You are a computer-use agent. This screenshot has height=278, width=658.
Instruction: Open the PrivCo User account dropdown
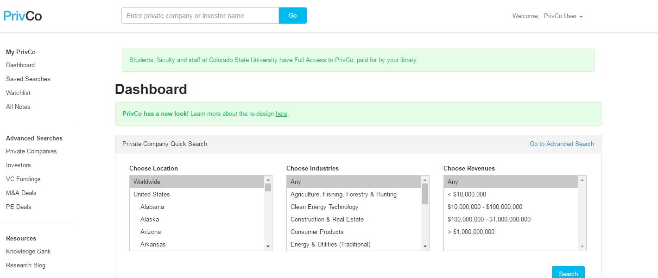[x=563, y=16]
